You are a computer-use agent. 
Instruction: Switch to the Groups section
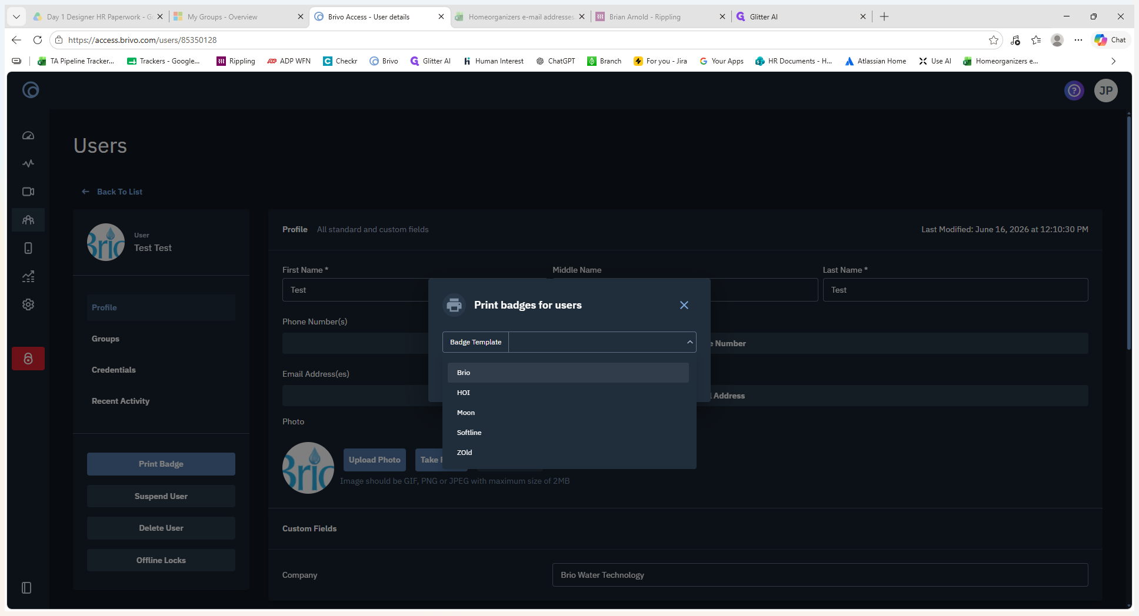105,339
